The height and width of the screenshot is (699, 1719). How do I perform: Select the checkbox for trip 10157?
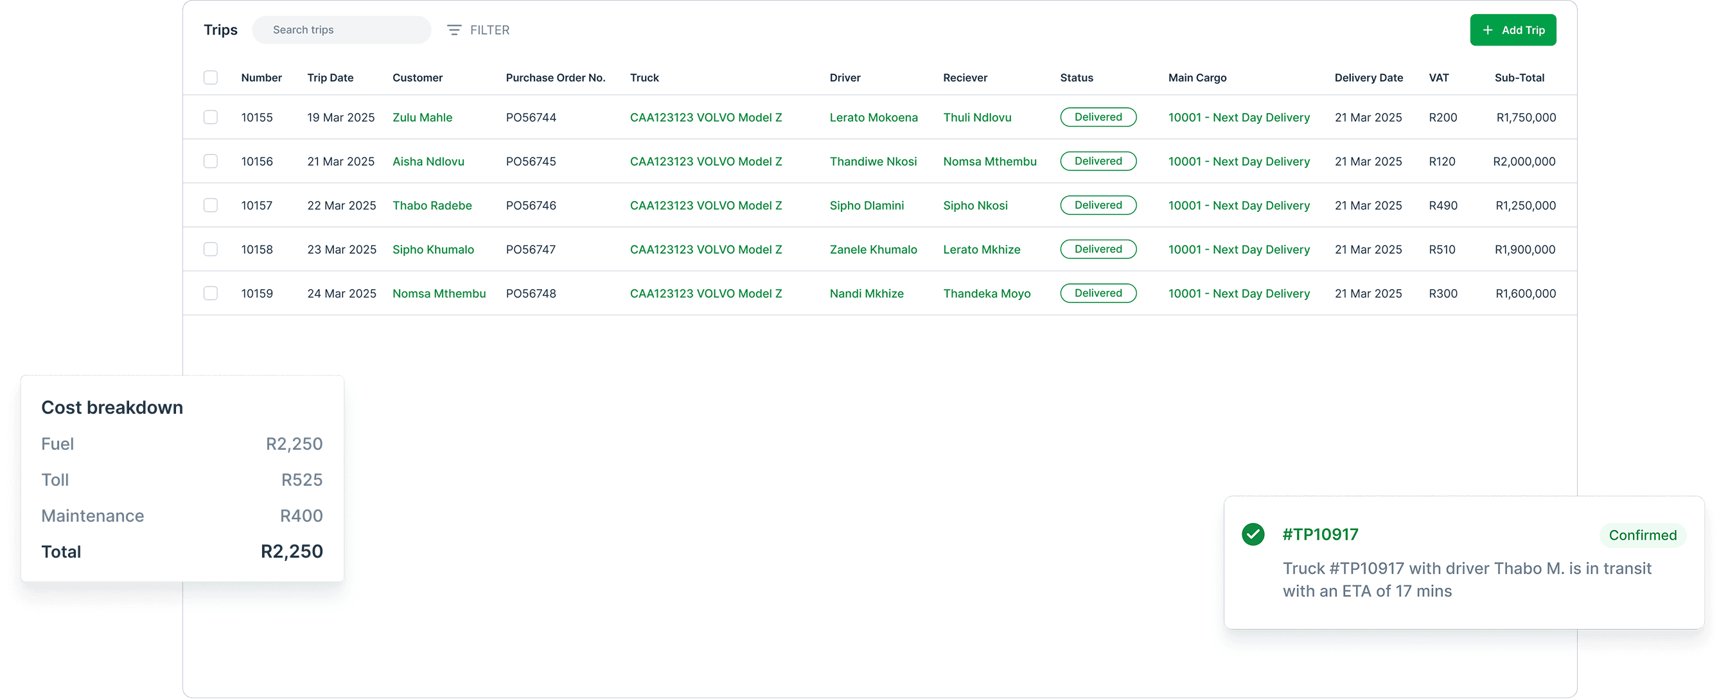click(210, 206)
